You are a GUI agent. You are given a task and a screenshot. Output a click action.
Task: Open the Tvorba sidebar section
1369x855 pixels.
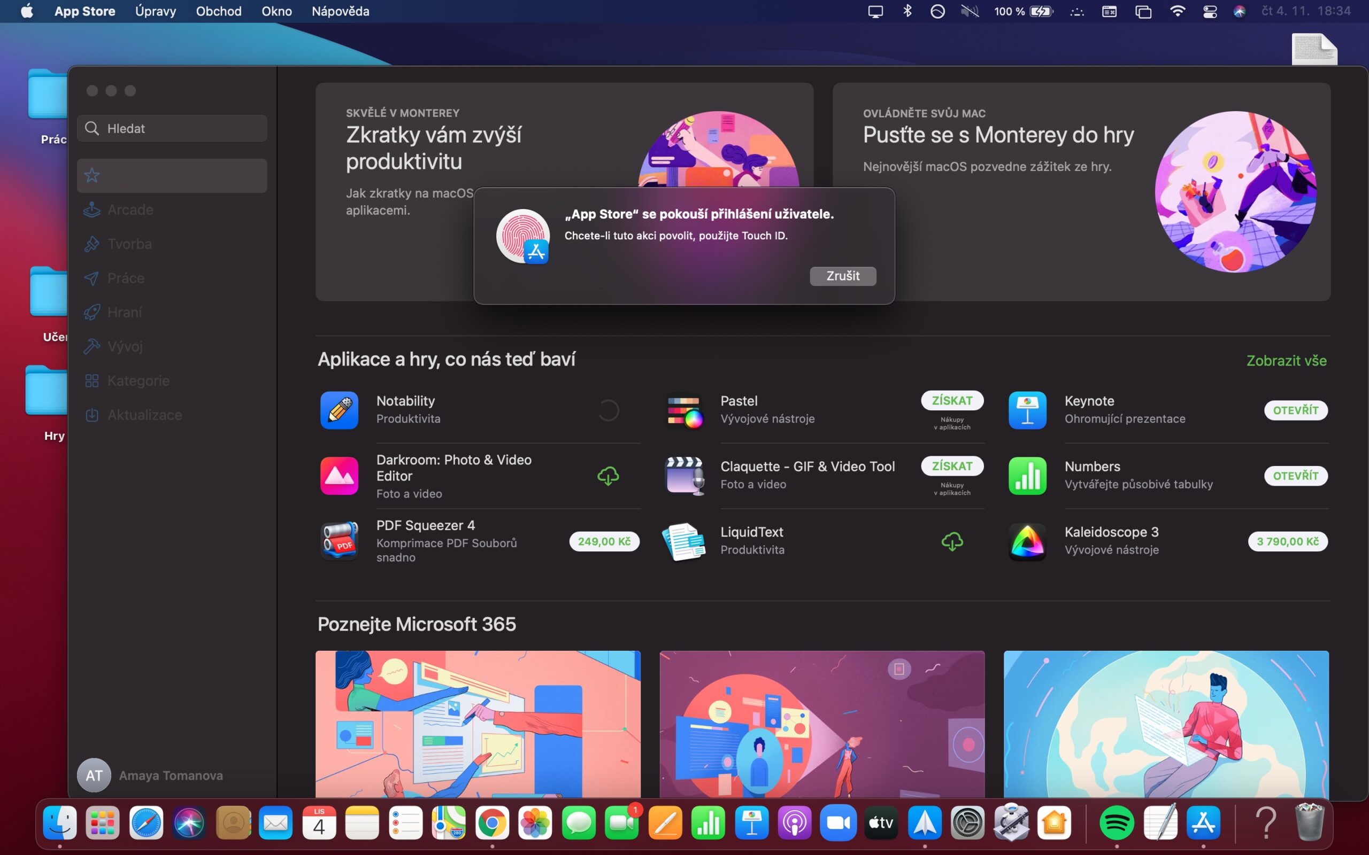[x=172, y=244]
